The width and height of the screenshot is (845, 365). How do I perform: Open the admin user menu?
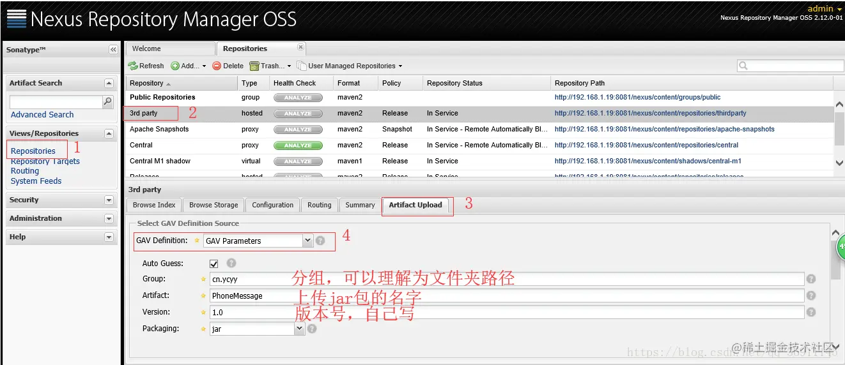point(825,8)
